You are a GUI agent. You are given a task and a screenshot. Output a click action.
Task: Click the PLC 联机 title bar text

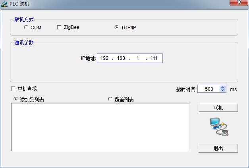[x=19, y=4]
